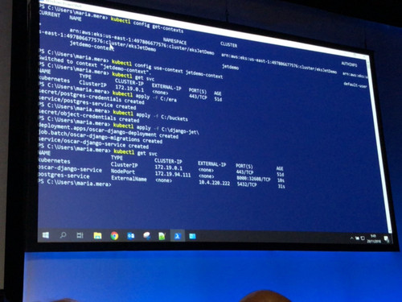This screenshot has height=302, width=402.
Task: Click the 'kubectl config get-contexts' command line
Action: point(147,25)
